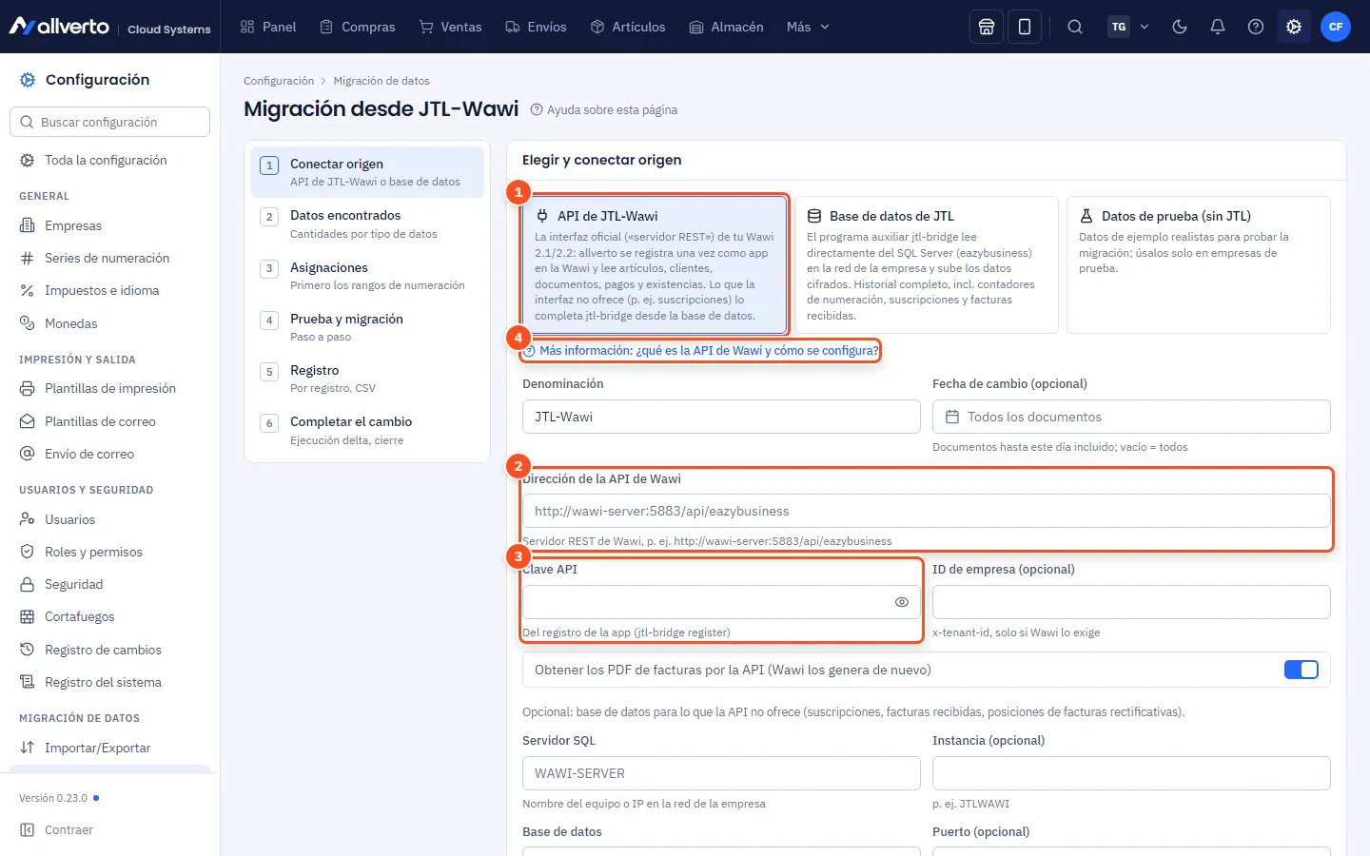Select Base de datos de JTL source card

tap(927, 264)
